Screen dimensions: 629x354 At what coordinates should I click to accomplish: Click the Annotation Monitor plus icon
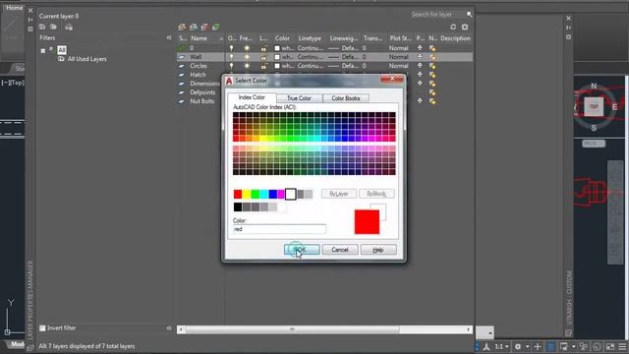click(x=538, y=346)
